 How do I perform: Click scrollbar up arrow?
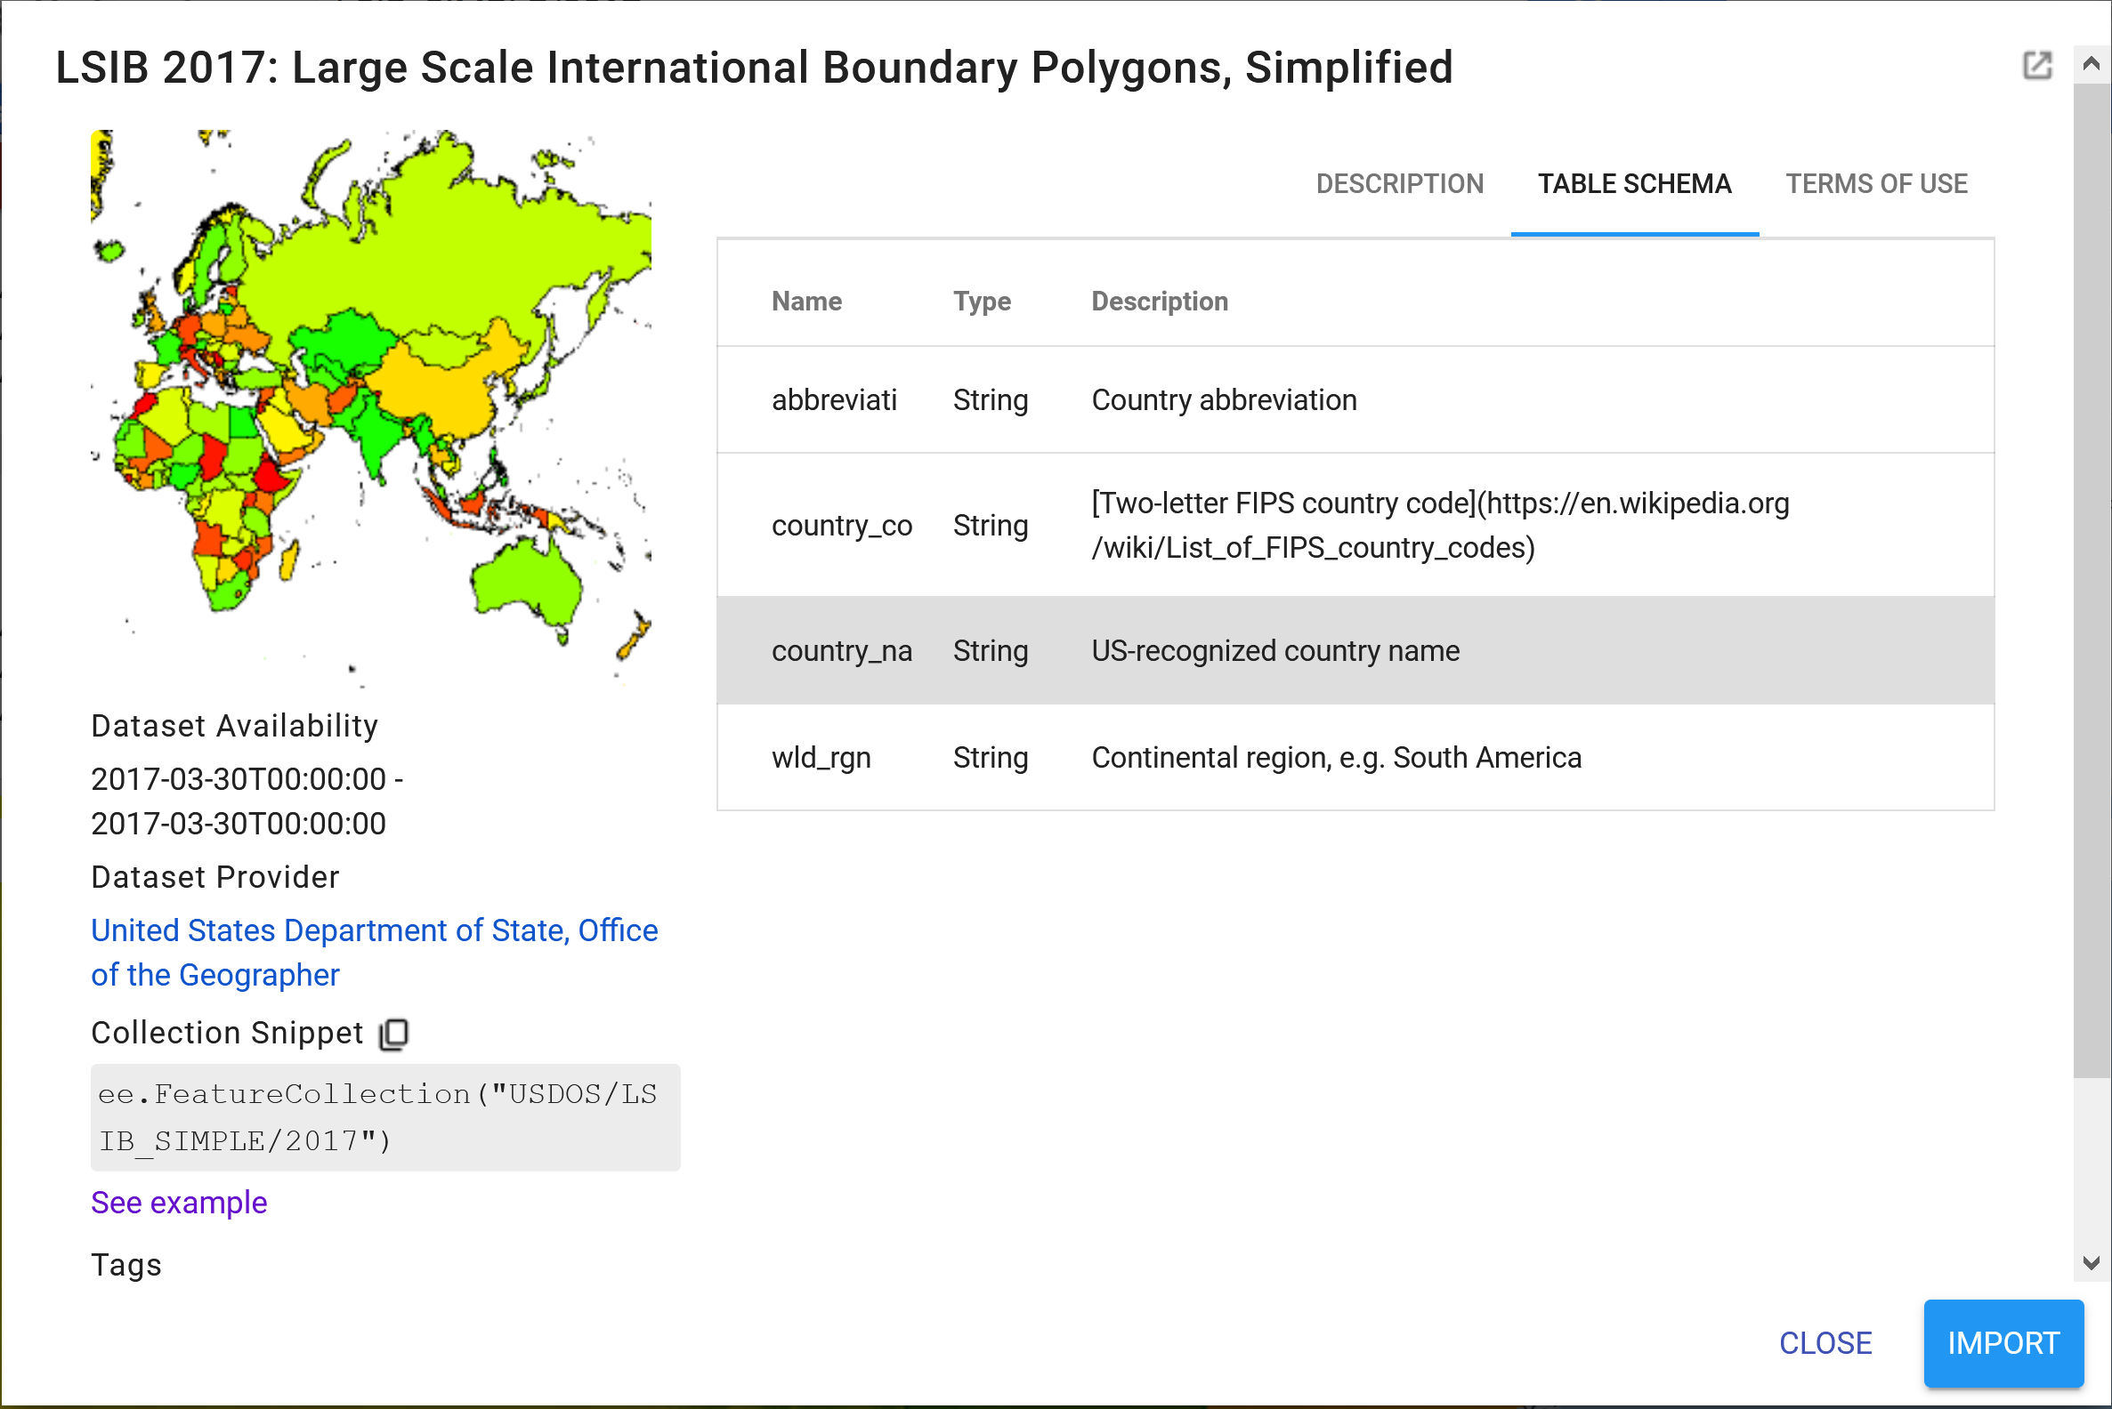2092,64
